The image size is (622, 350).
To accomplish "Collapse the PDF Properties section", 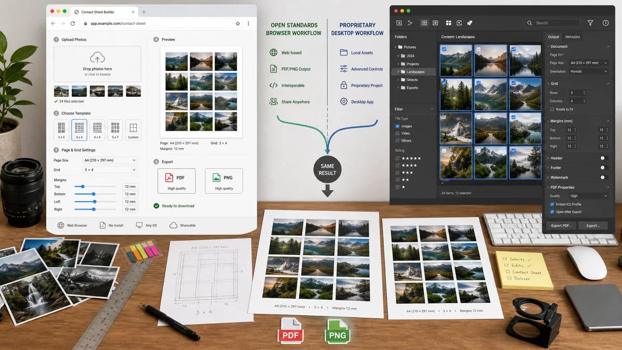I will coord(607,187).
